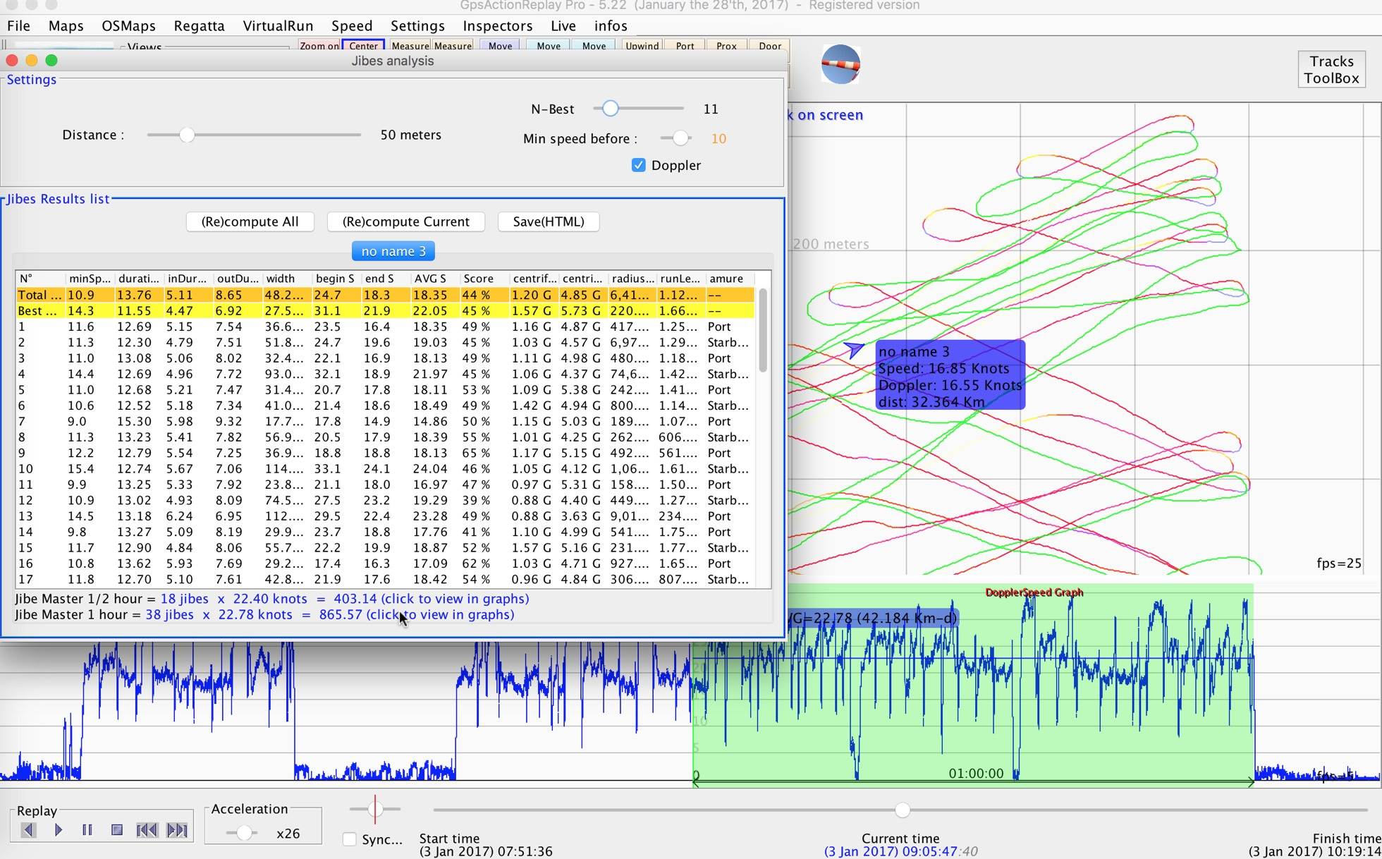Sort the table by the Score column header

(x=478, y=279)
